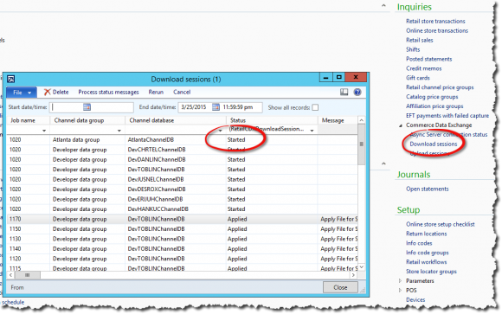This screenshot has width=502, height=314.
Task: Click the grid vertical scrollbar down arrow
Action: pos(362,267)
